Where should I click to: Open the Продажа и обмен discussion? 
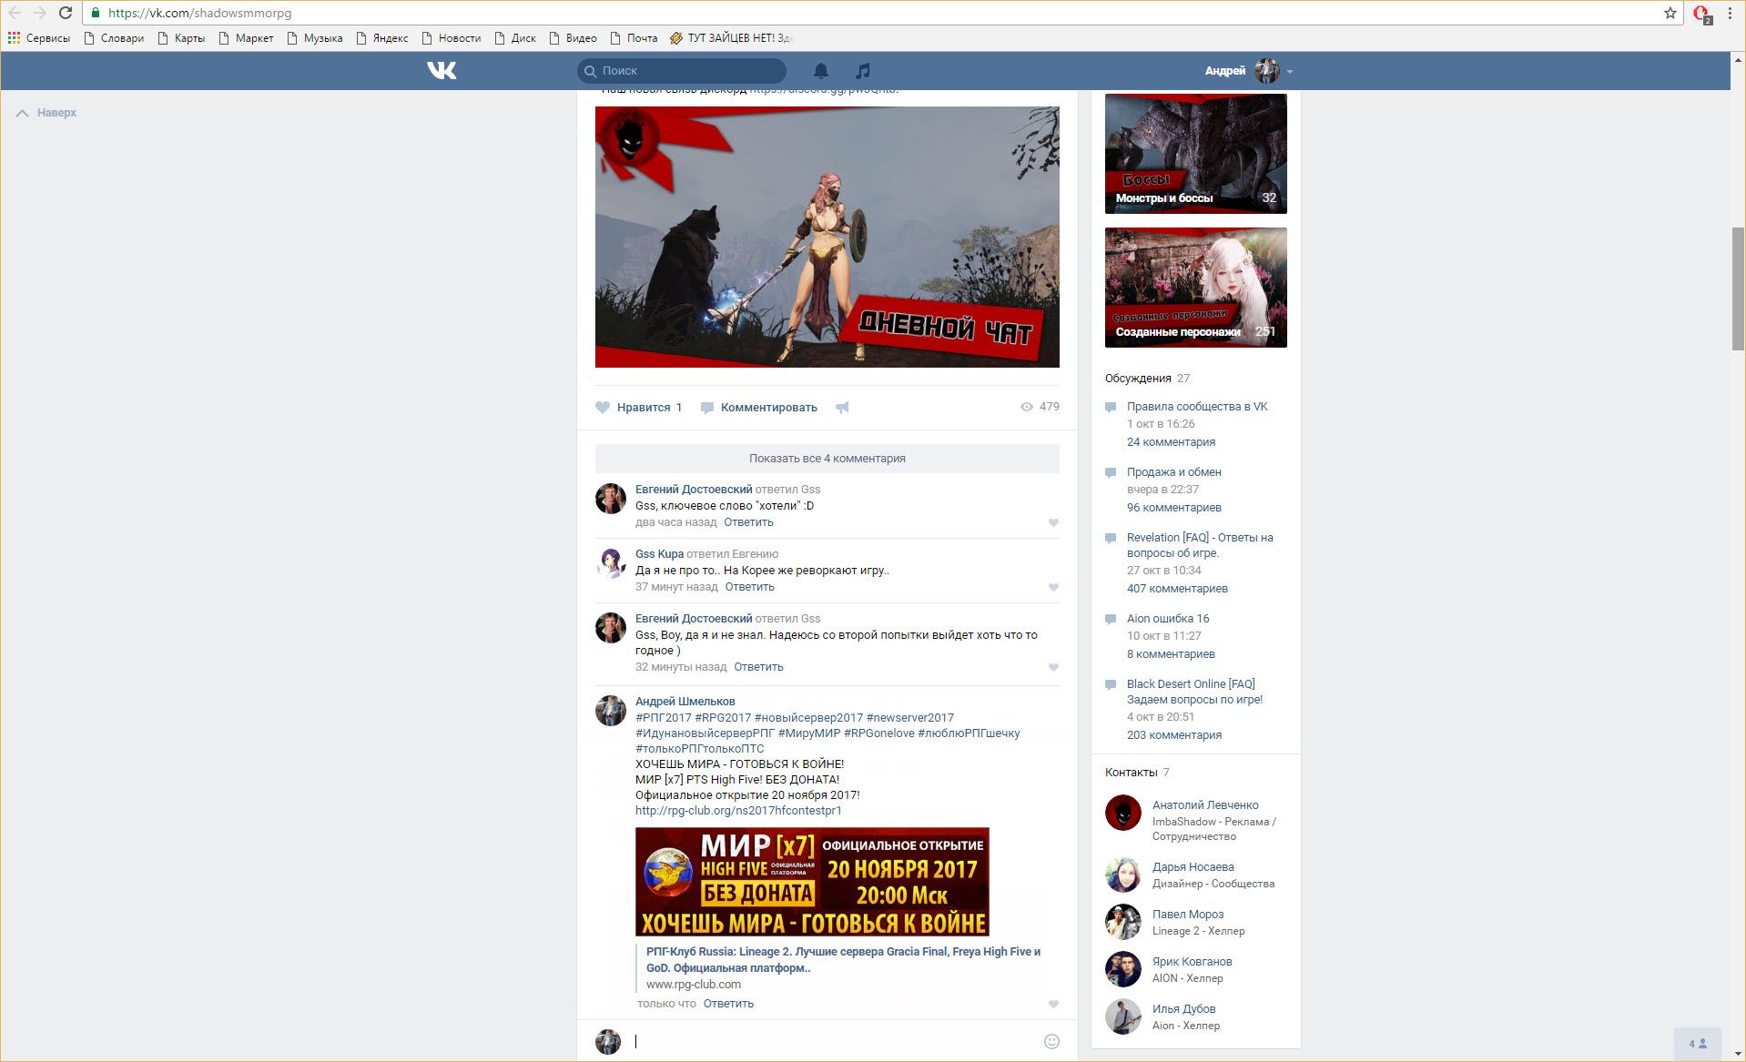(x=1173, y=472)
